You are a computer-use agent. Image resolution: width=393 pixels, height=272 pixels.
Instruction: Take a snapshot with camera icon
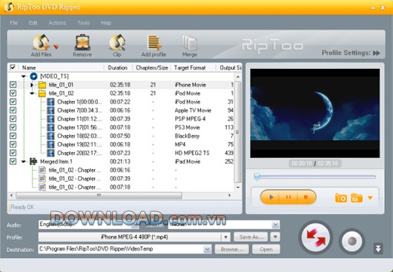pos(341,198)
